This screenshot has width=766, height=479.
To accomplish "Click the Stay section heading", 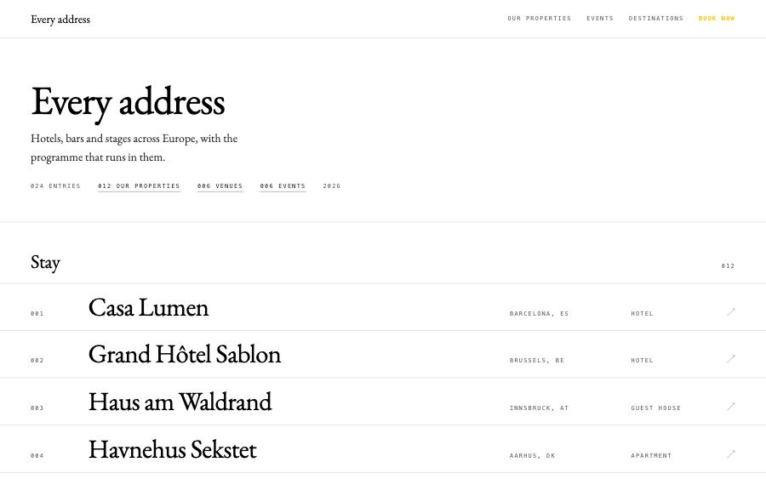I will tap(45, 263).
